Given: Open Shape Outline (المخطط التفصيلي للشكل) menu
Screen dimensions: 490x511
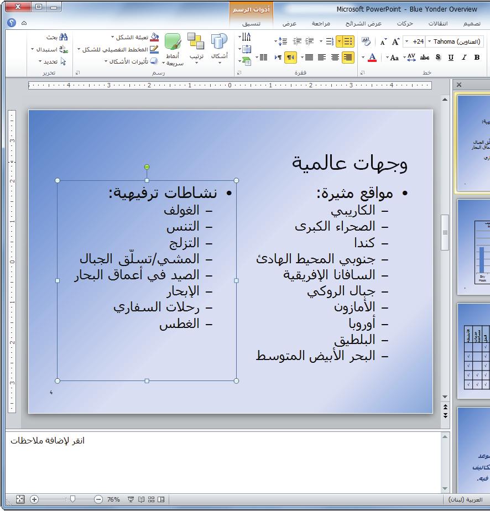Looking at the screenshot, I should (118, 49).
